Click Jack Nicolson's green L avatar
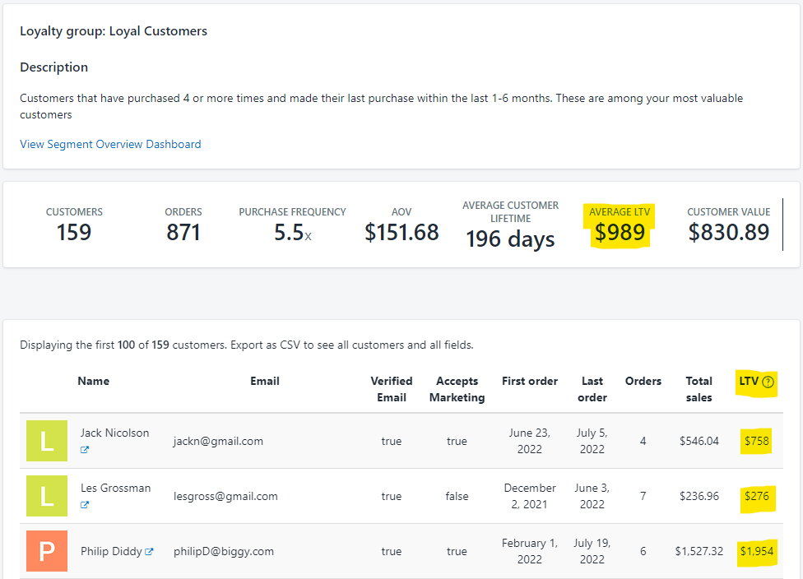This screenshot has width=803, height=579. tap(47, 441)
